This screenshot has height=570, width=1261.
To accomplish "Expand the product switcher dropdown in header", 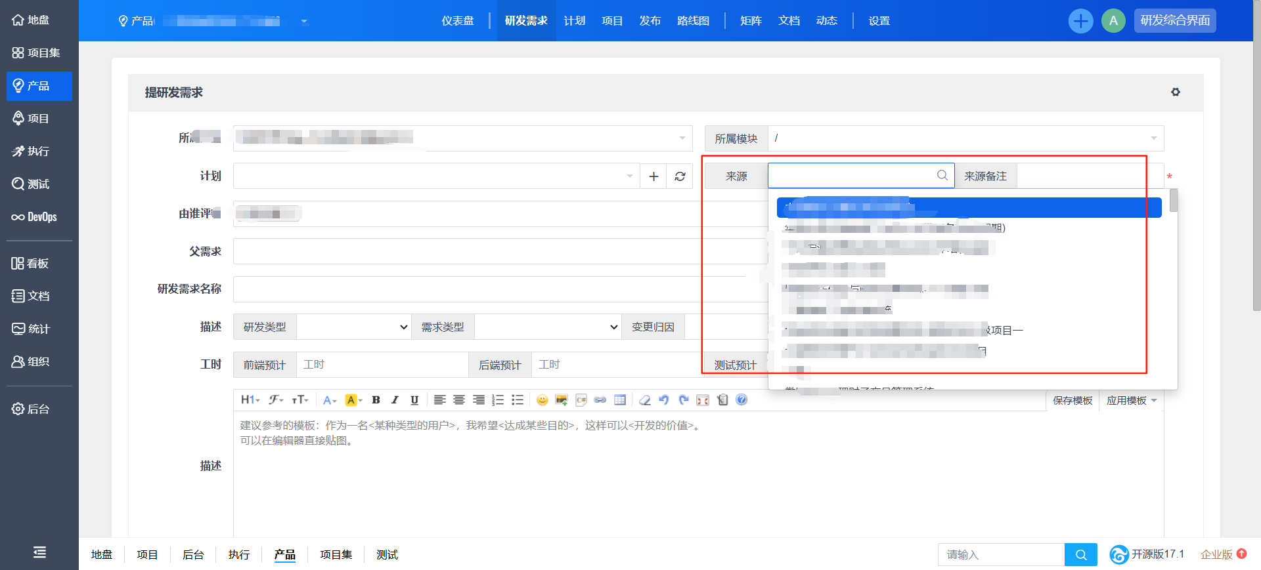I will (x=304, y=22).
